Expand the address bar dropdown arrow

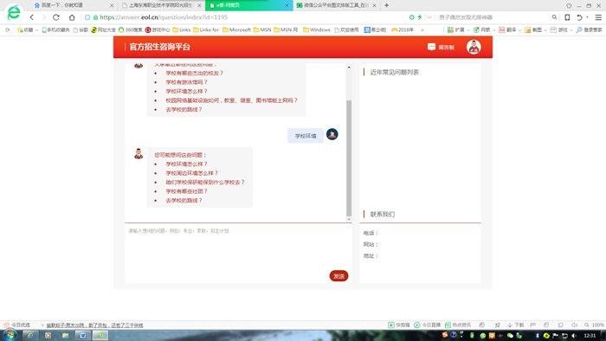(x=429, y=17)
